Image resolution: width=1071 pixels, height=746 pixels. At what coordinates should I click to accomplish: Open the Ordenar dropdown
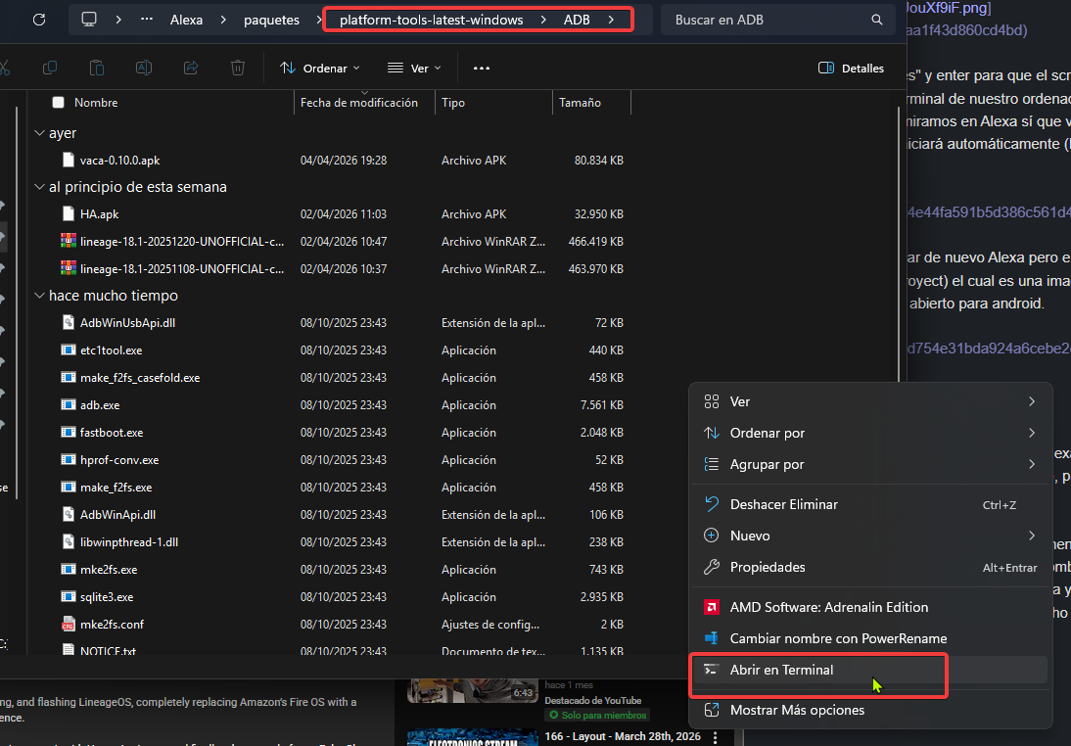[320, 69]
